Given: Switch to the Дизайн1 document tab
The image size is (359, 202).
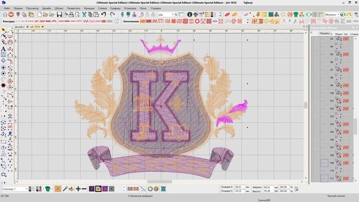Looking at the screenshot, I should pos(20,27).
